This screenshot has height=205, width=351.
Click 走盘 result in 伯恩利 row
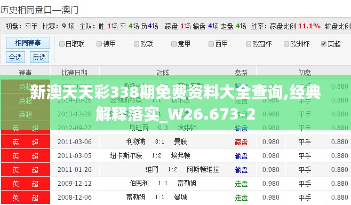click(241, 184)
